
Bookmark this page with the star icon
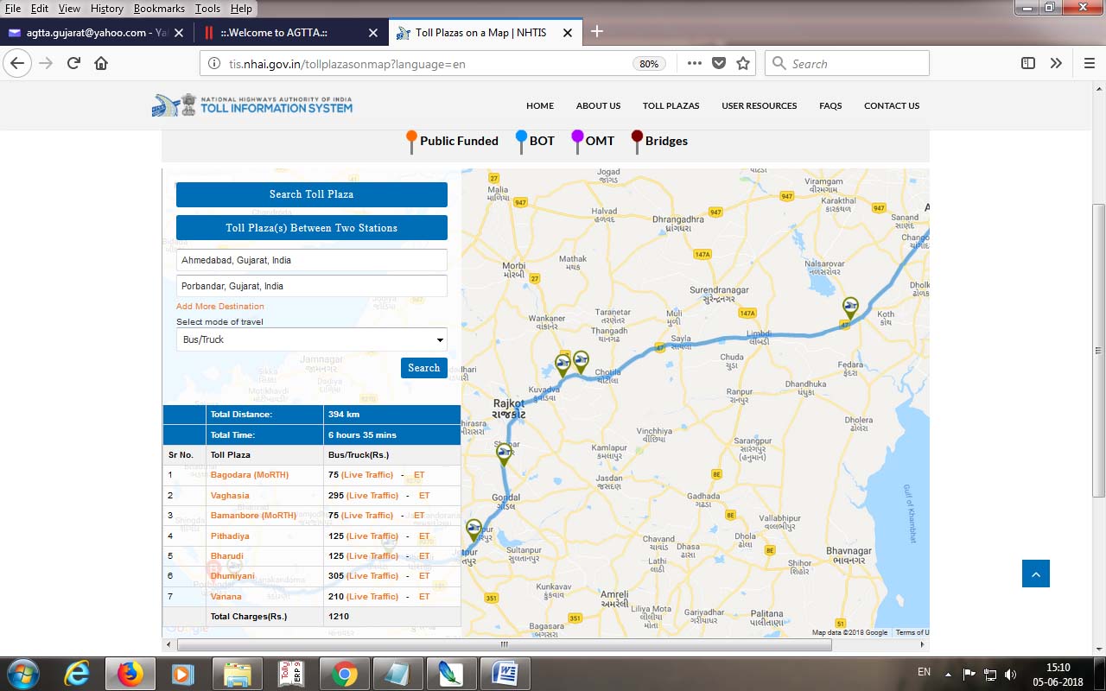click(743, 63)
